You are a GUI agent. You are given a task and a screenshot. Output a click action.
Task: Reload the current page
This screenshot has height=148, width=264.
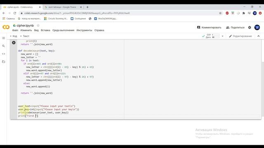(15, 13)
